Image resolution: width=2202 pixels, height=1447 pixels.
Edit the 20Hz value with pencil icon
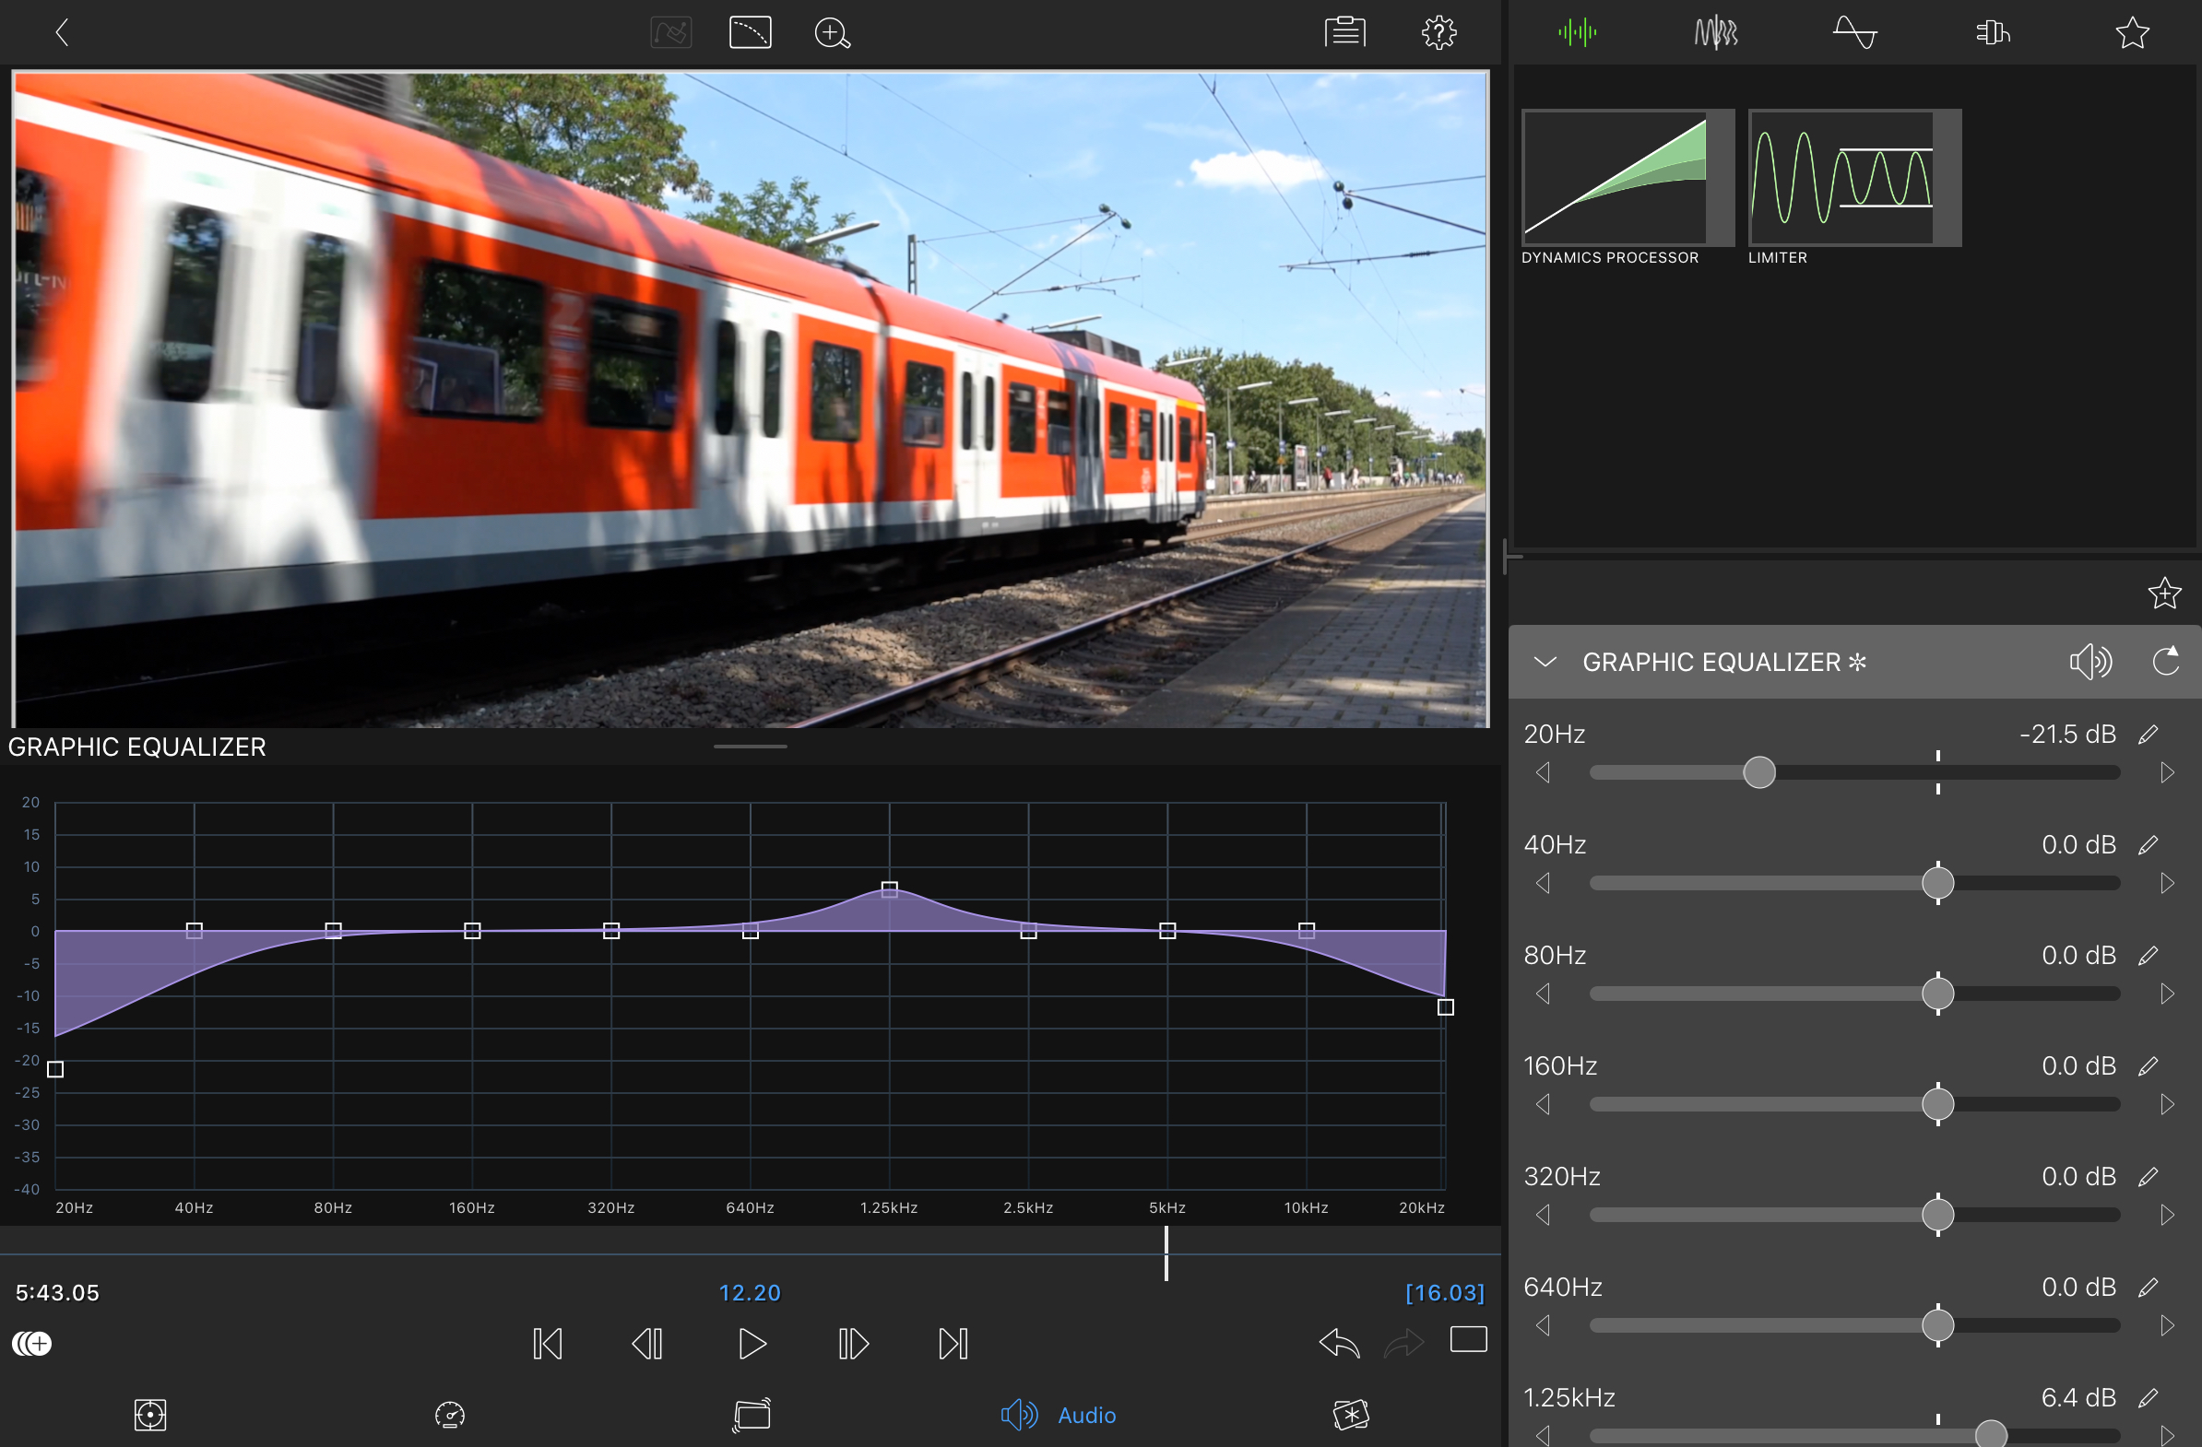click(x=2149, y=735)
